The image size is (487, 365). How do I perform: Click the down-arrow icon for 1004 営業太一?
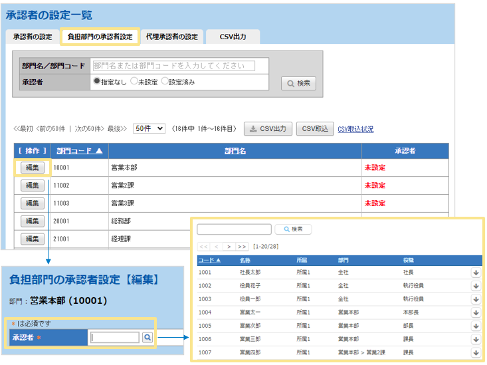[x=476, y=312]
